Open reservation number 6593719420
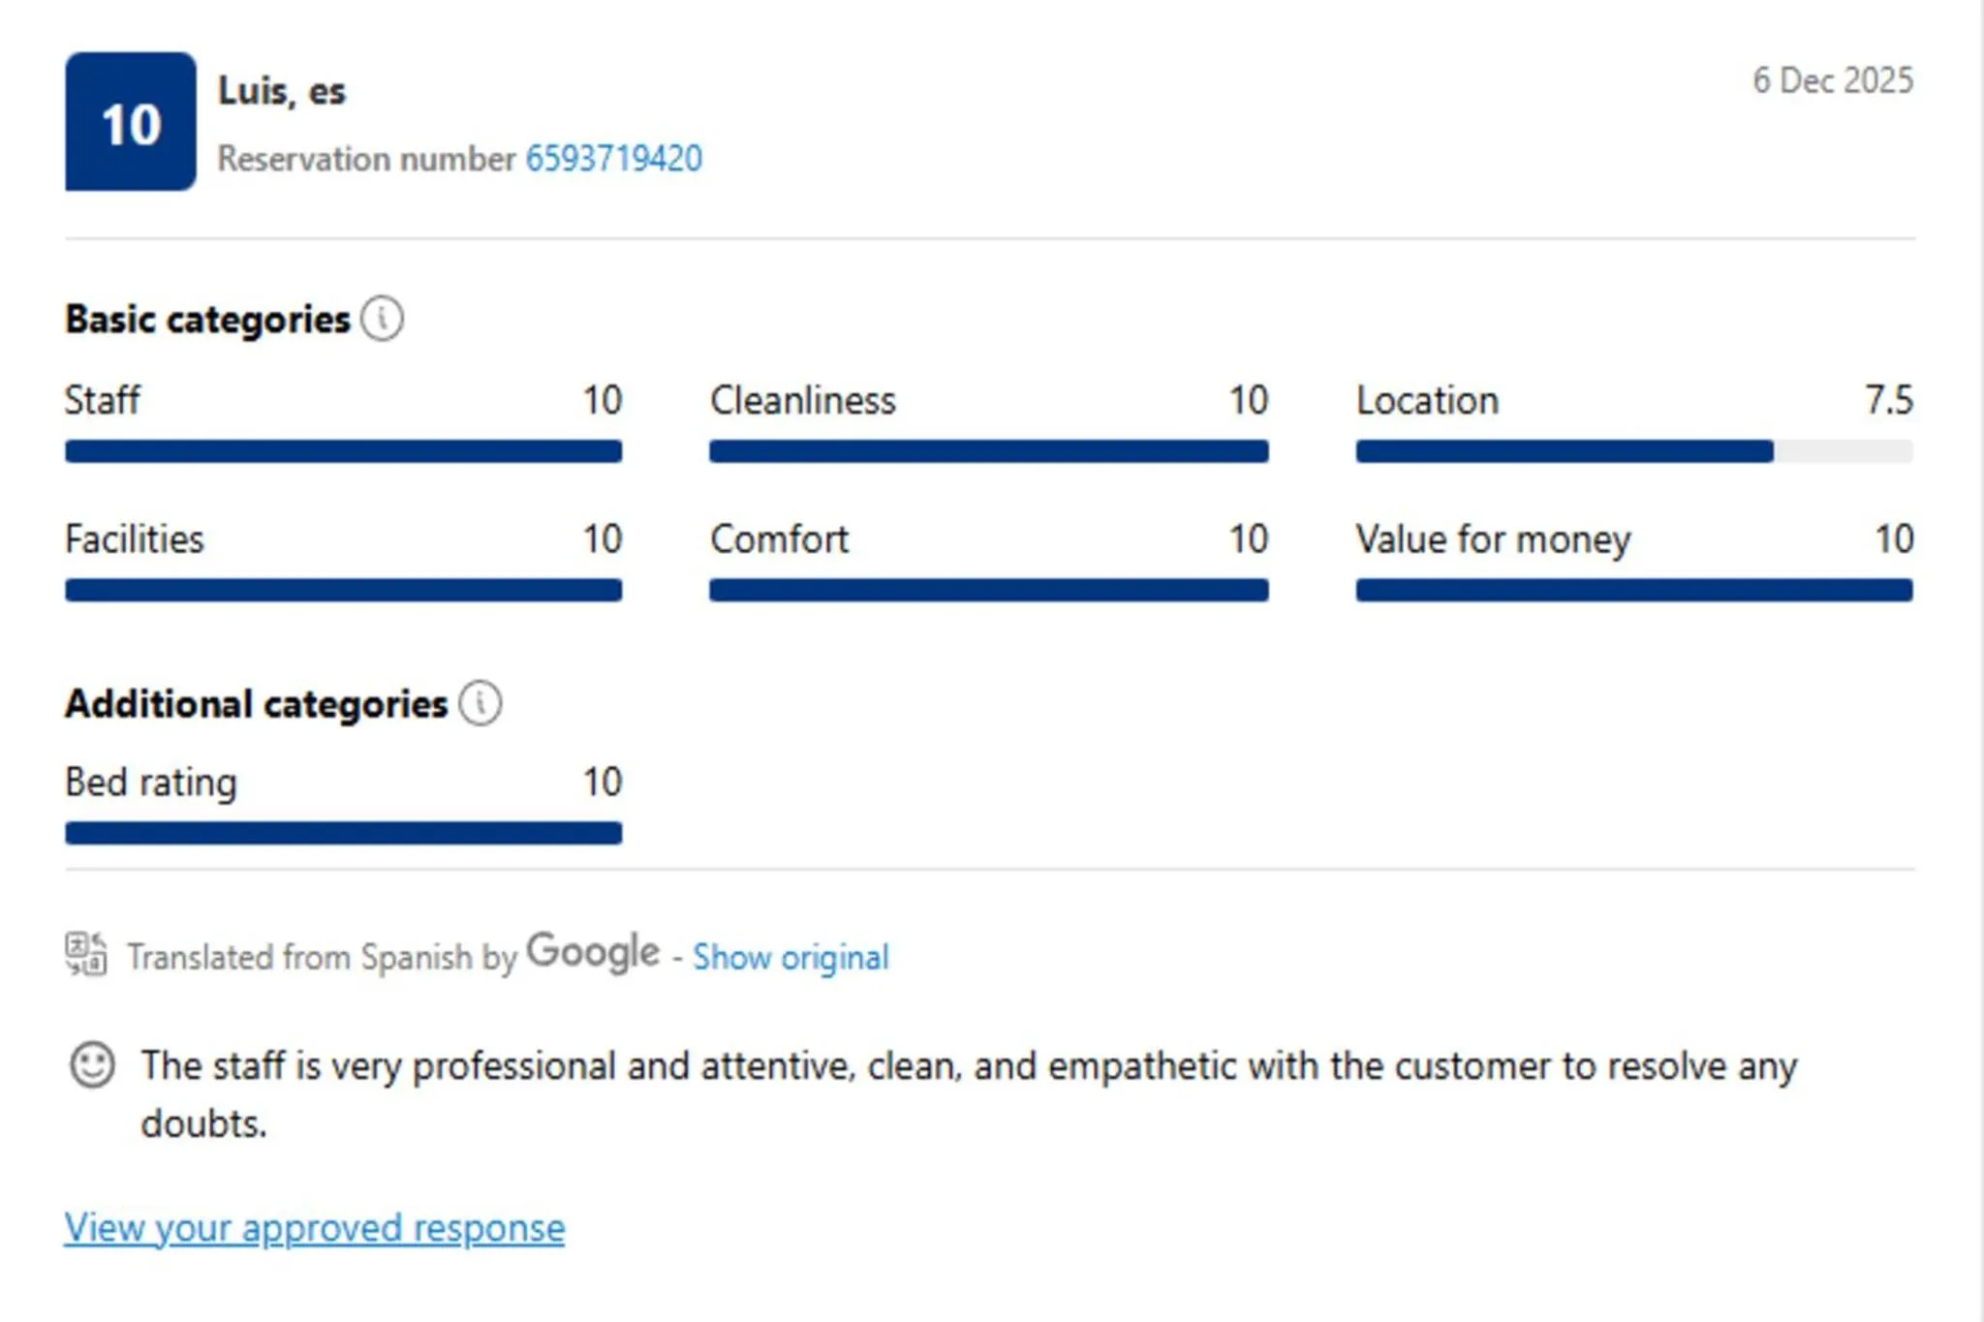Viewport: 1984px width, 1322px height. pyautogui.click(x=613, y=159)
